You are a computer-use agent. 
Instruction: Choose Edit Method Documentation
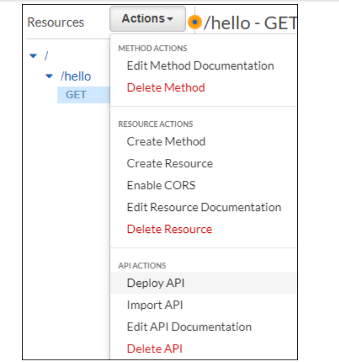point(200,66)
